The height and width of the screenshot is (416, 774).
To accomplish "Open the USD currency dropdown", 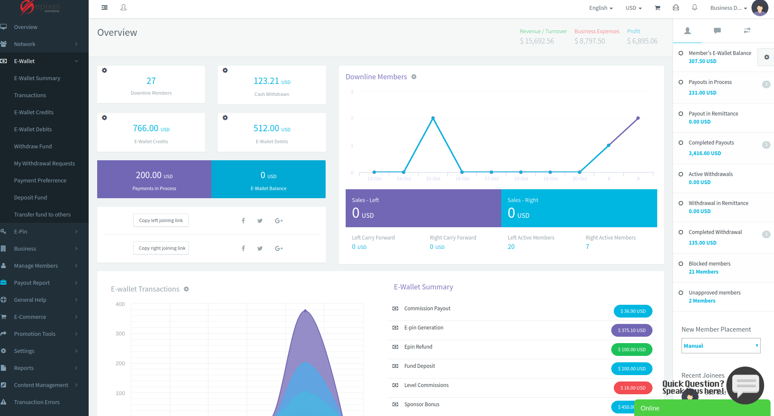I will [633, 8].
